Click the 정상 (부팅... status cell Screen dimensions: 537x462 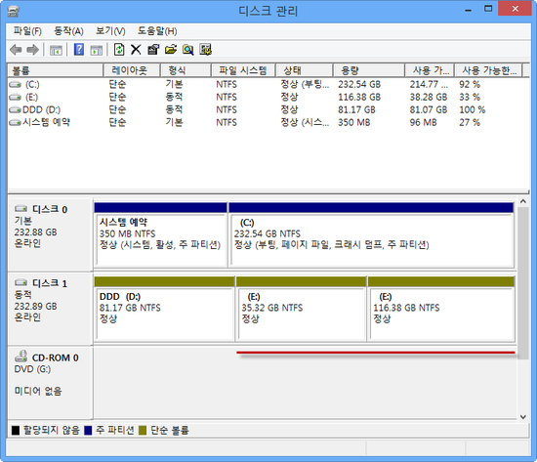click(x=305, y=84)
